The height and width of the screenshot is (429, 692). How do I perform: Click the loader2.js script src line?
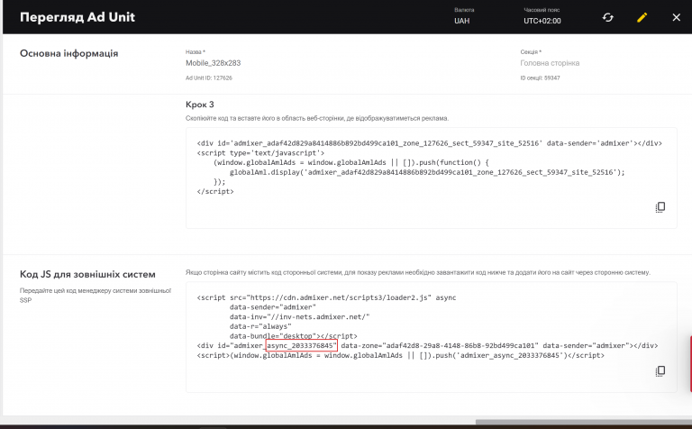(x=326, y=297)
